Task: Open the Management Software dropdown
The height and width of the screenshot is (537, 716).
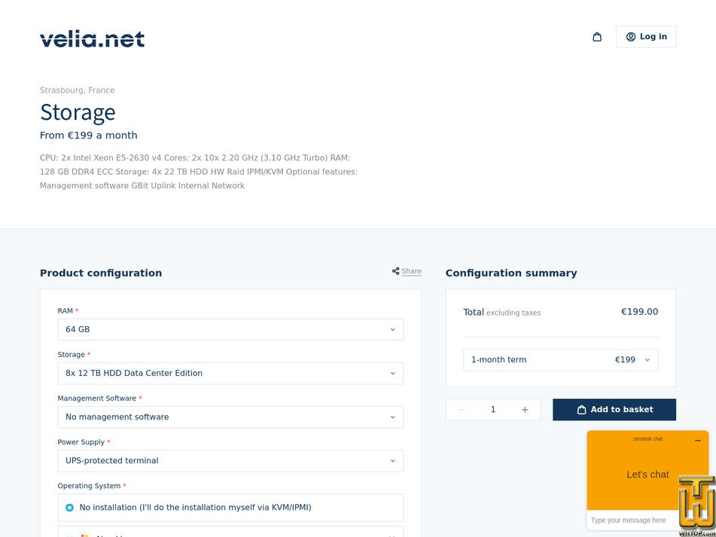Action: [230, 417]
